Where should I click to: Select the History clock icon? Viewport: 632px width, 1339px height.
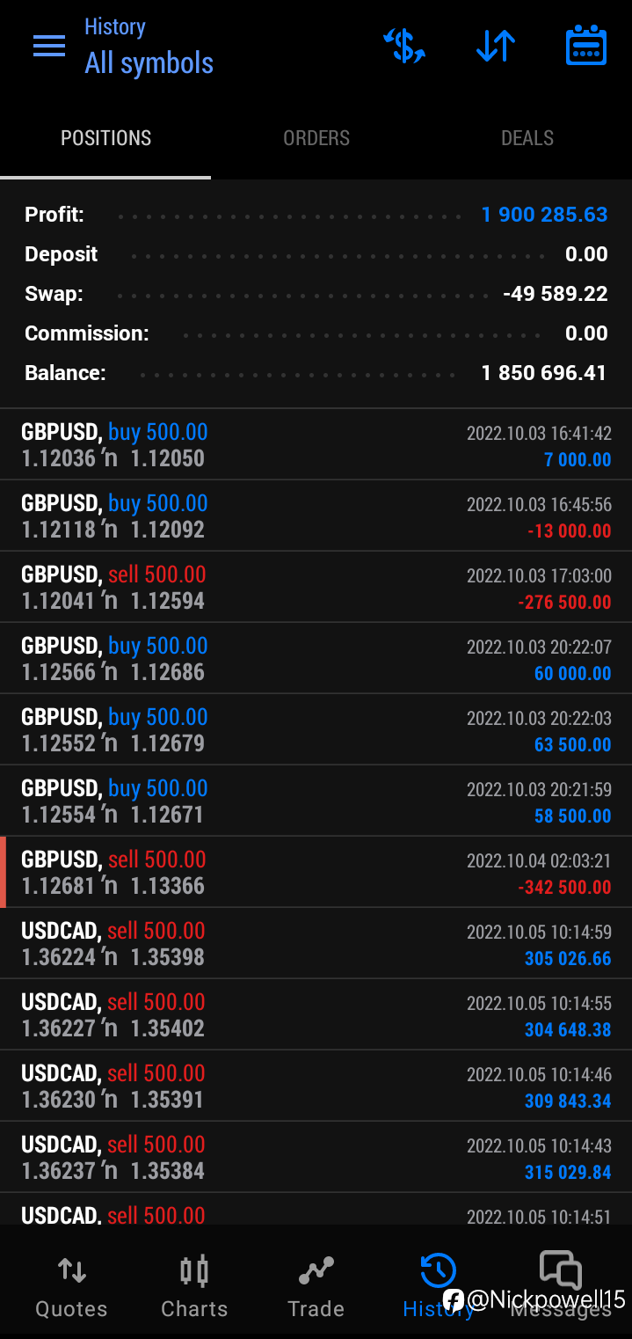pos(438,1270)
